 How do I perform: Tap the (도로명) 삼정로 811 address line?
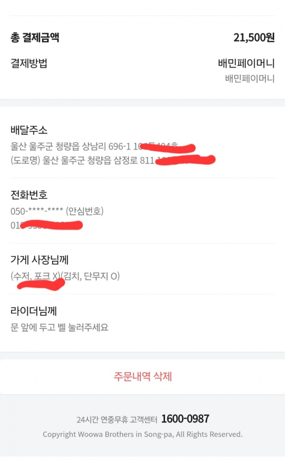[x=113, y=160]
